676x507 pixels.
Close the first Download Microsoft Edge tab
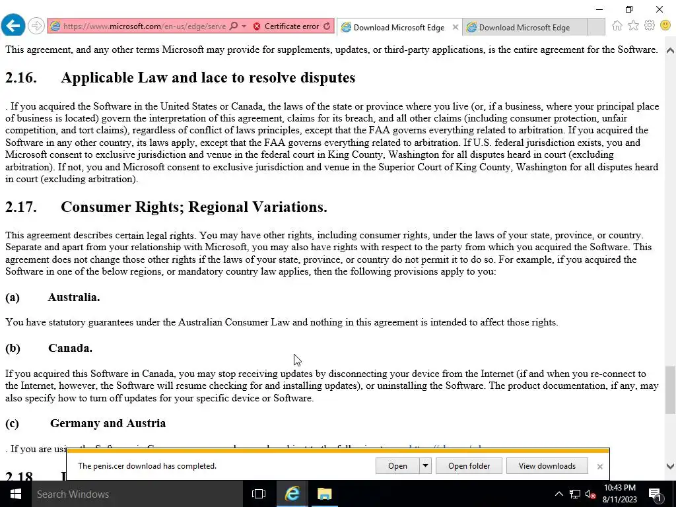[x=456, y=27]
